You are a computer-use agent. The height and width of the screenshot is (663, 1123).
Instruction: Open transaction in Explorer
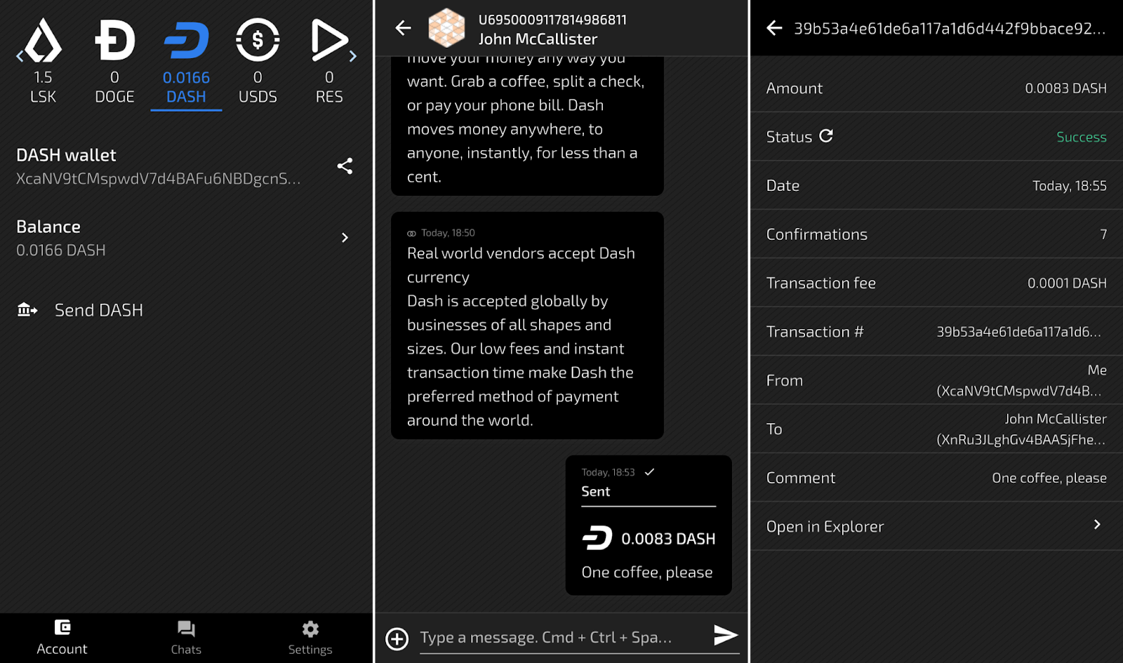click(x=936, y=526)
